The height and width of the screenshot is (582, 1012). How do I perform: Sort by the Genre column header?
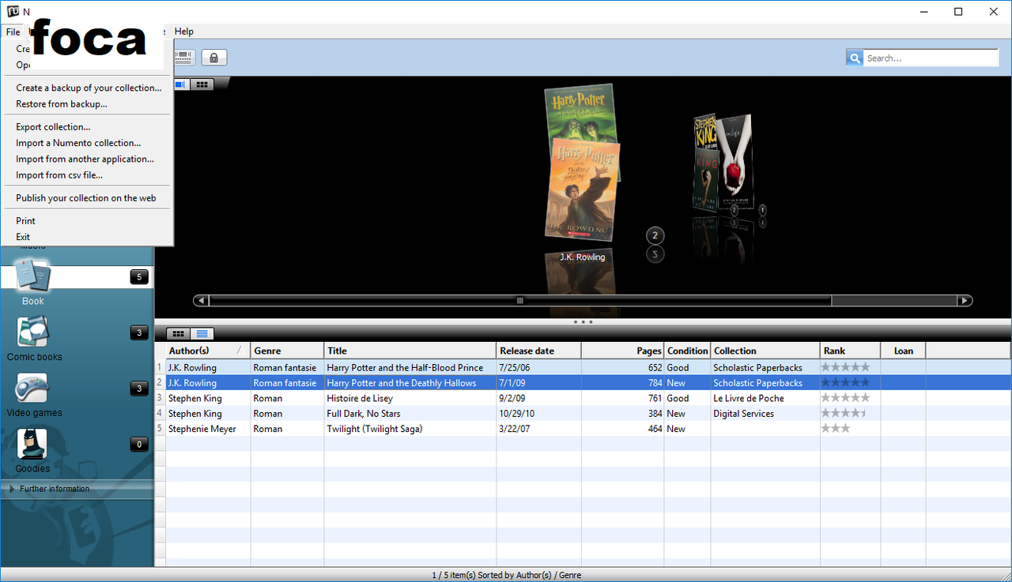click(x=287, y=351)
